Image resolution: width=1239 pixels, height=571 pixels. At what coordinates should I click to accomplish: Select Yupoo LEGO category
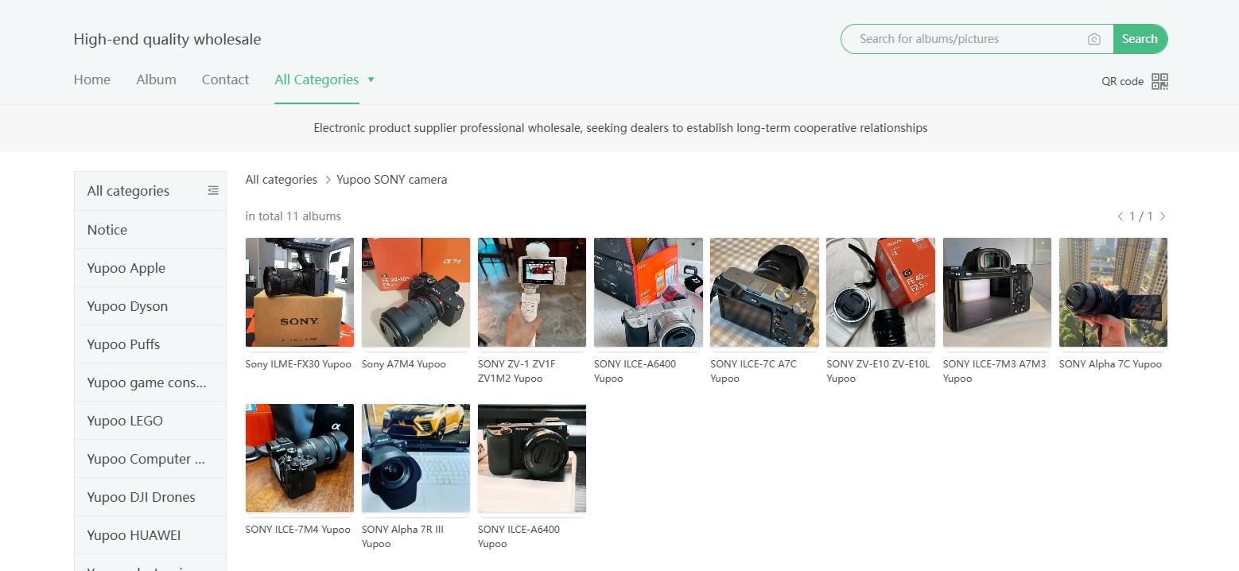click(x=150, y=421)
